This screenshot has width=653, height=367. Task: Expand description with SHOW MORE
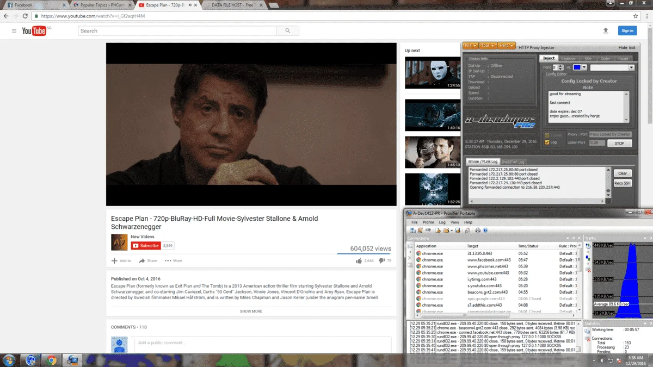coord(251,312)
